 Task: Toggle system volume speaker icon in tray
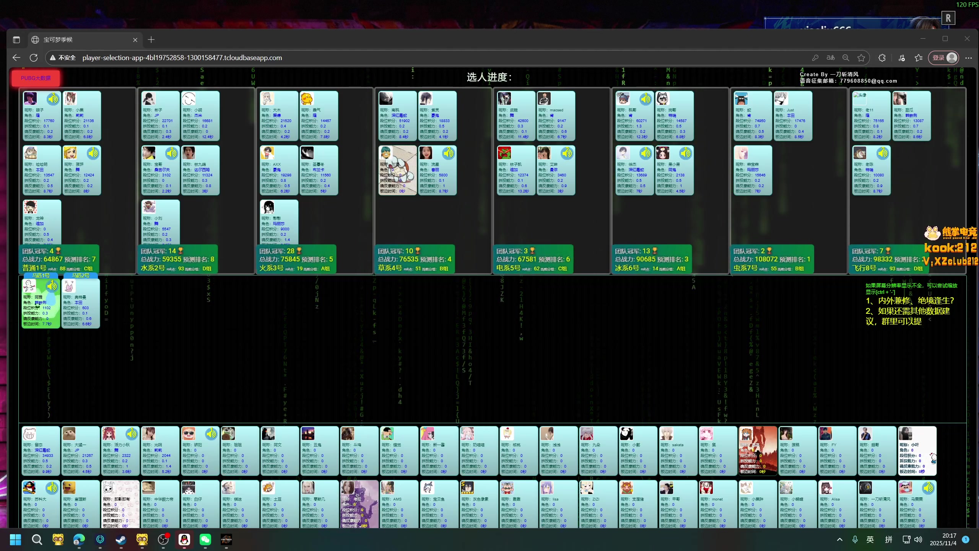(x=919, y=540)
